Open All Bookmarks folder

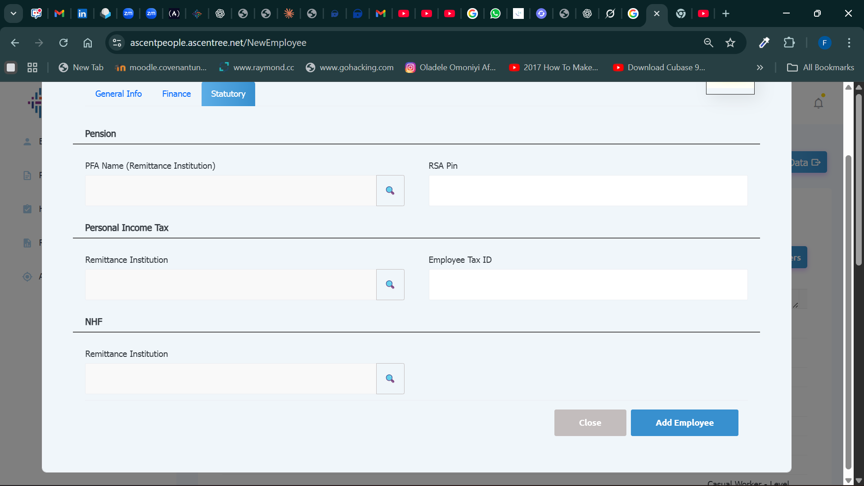[820, 67]
